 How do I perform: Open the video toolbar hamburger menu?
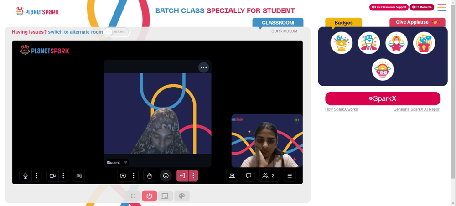click(x=290, y=176)
